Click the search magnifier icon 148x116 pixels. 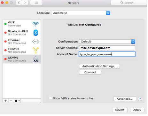(122, 3)
